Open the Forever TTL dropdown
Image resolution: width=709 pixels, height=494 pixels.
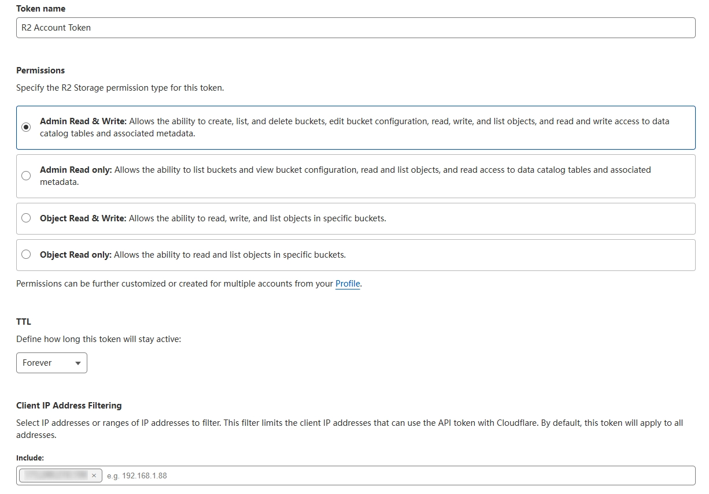point(51,363)
